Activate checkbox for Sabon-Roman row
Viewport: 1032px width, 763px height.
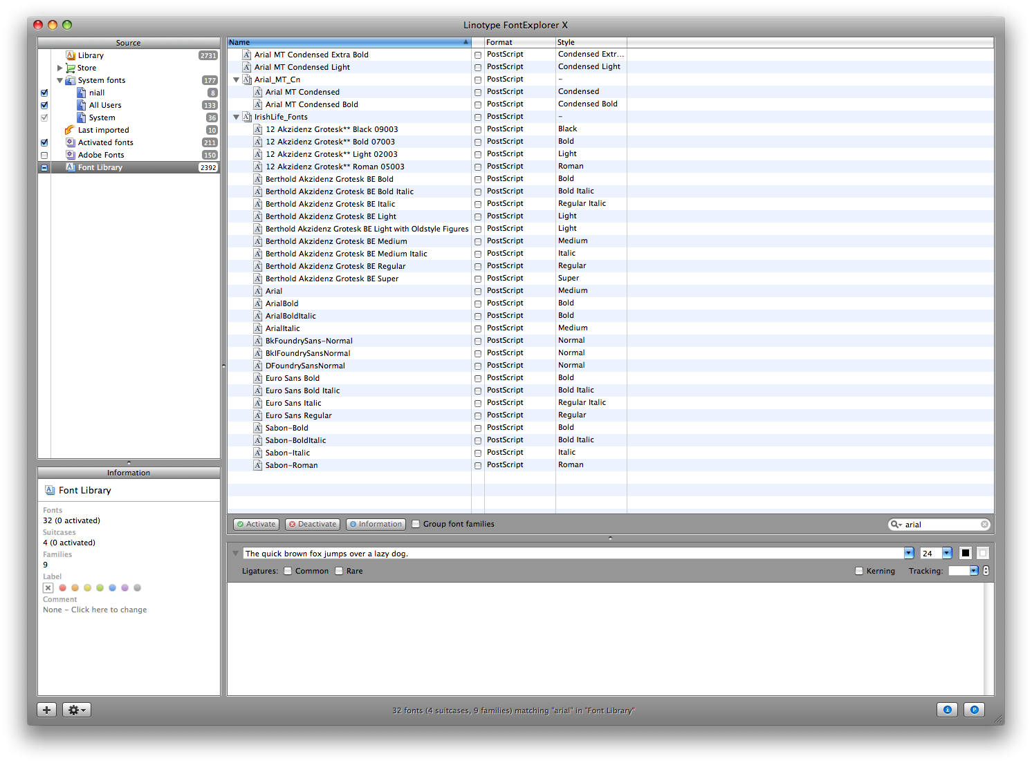478,465
